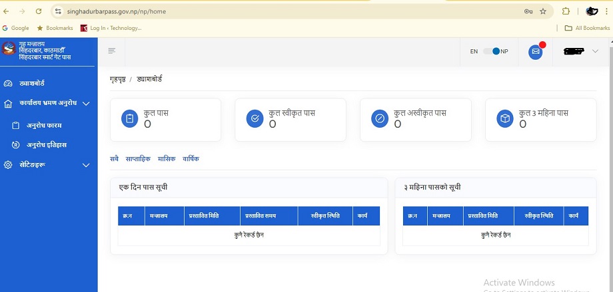Screen dimensions: 613x292
Task: Toggle language switch between EN and NP
Action: point(491,51)
